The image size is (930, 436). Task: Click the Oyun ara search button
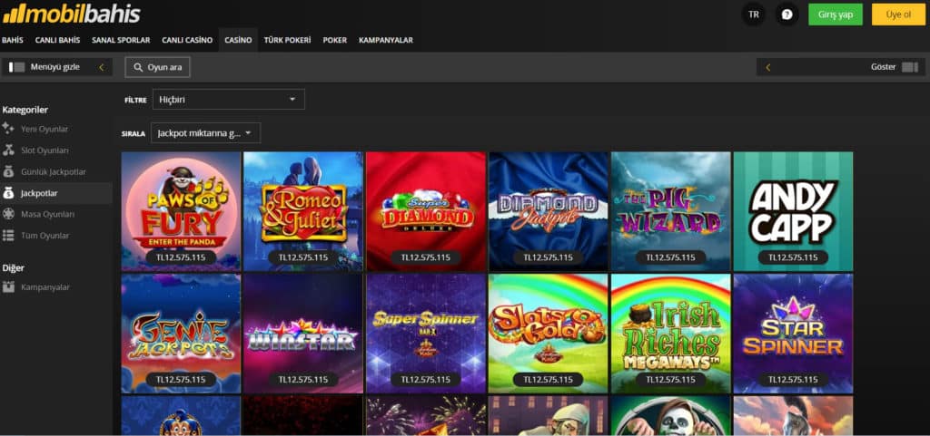tap(157, 67)
